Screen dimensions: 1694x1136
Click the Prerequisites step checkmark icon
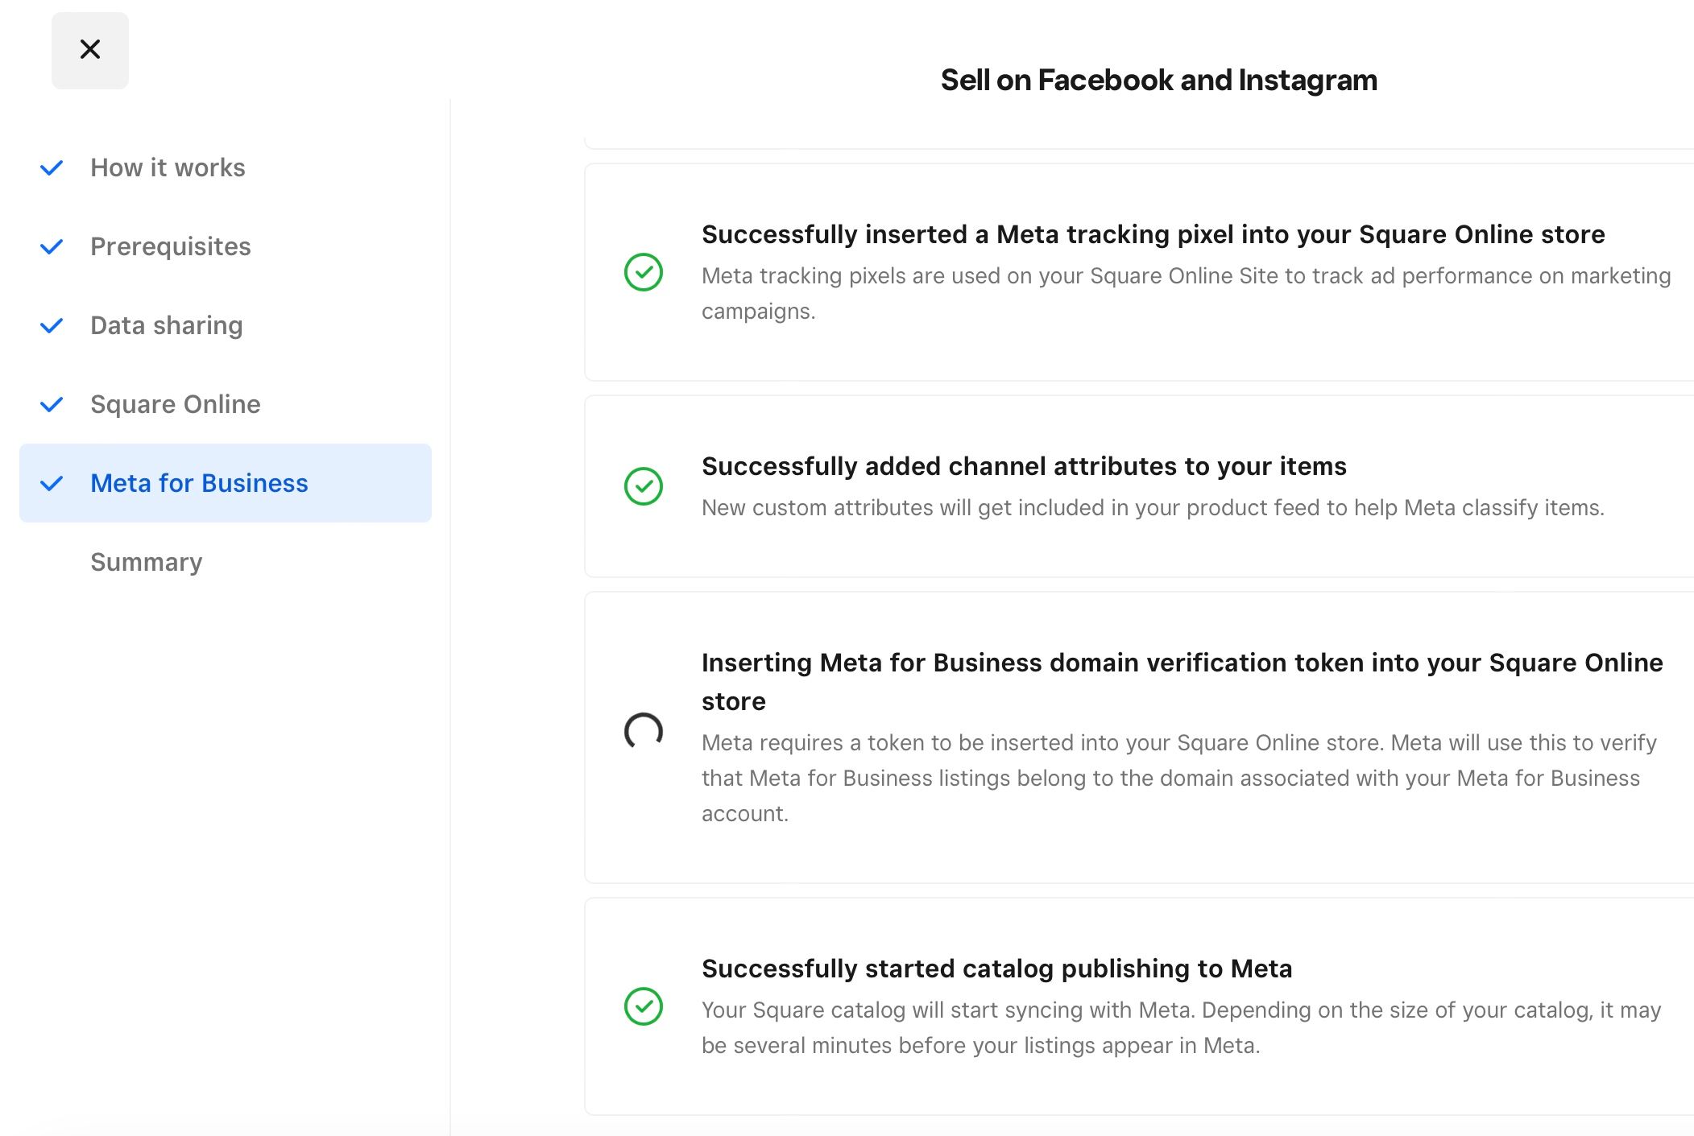pos(52,246)
